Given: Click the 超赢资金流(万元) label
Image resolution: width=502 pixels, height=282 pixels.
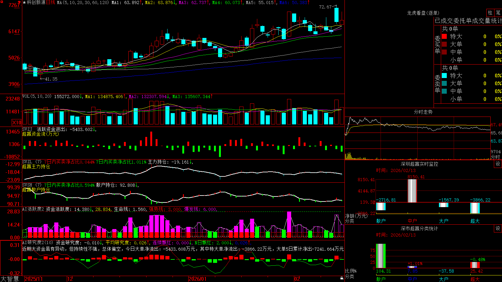Looking at the screenshot, I should point(40,134).
